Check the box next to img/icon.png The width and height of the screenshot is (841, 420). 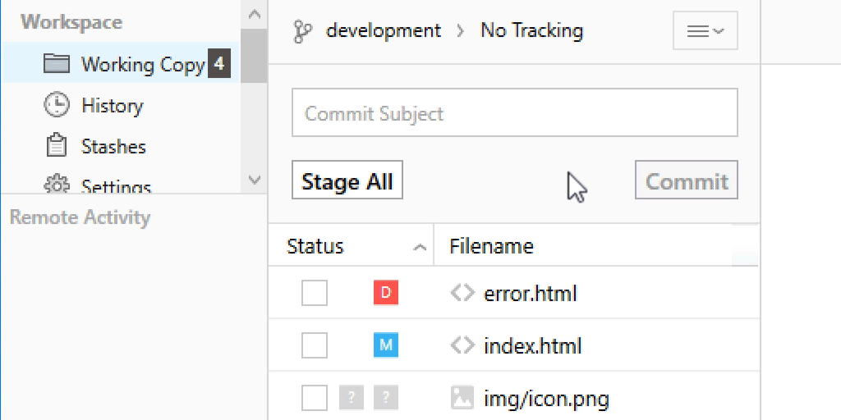315,398
